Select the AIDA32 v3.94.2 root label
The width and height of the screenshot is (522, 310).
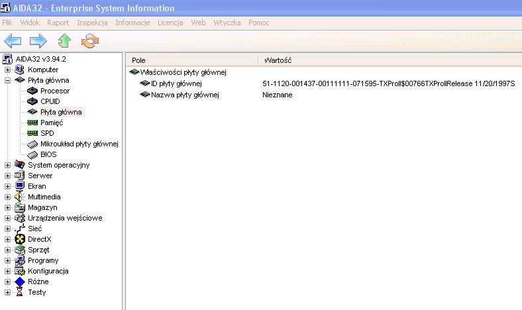pyautogui.click(x=40, y=59)
